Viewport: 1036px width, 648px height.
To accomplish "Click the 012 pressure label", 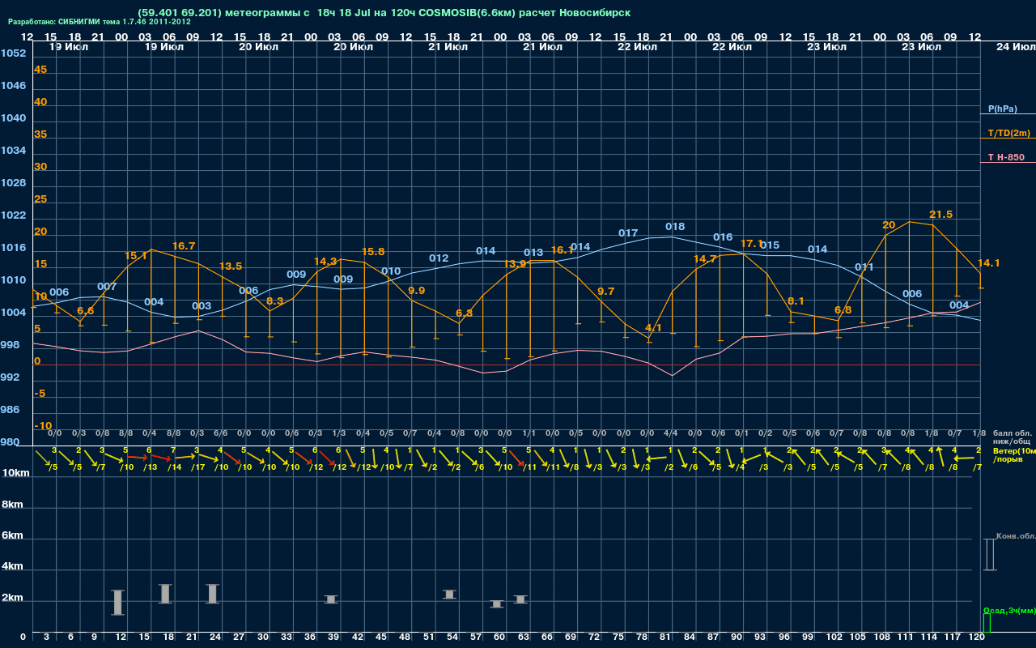I will (439, 258).
